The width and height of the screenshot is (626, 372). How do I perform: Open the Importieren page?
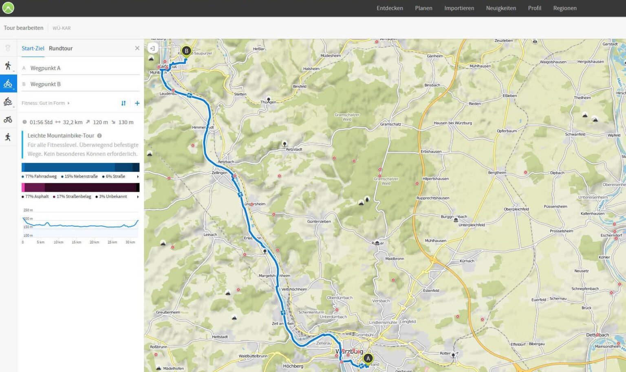pyautogui.click(x=459, y=8)
